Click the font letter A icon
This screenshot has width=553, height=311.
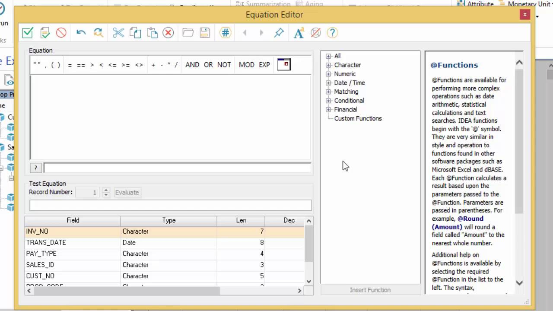pyautogui.click(x=299, y=33)
